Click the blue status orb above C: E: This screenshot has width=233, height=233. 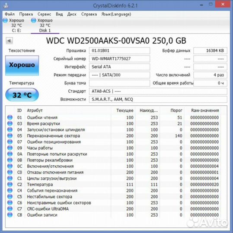coord(5,20)
